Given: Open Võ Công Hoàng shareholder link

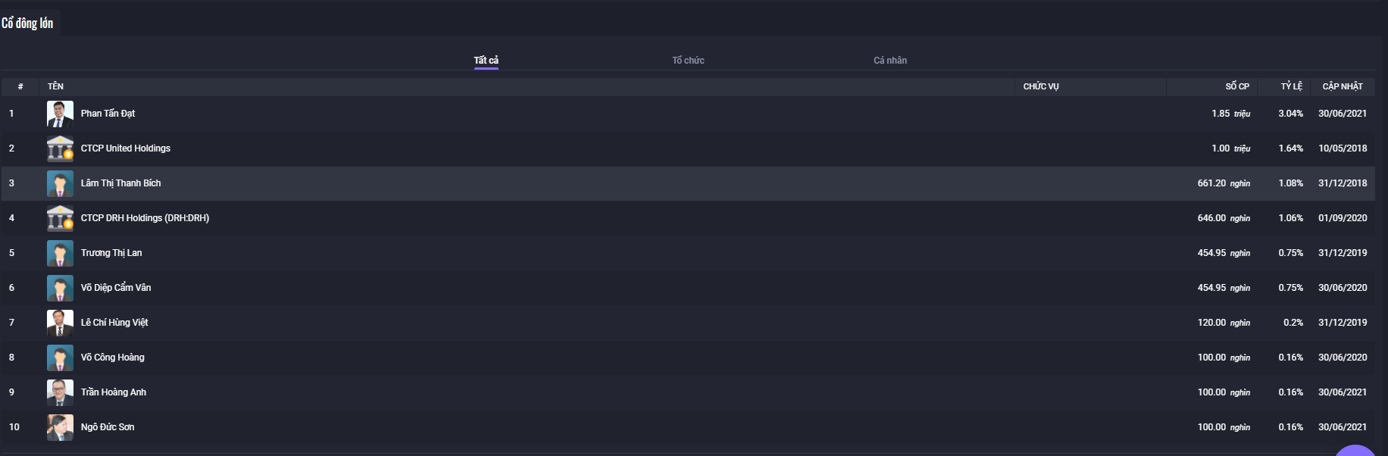Looking at the screenshot, I should (x=113, y=358).
